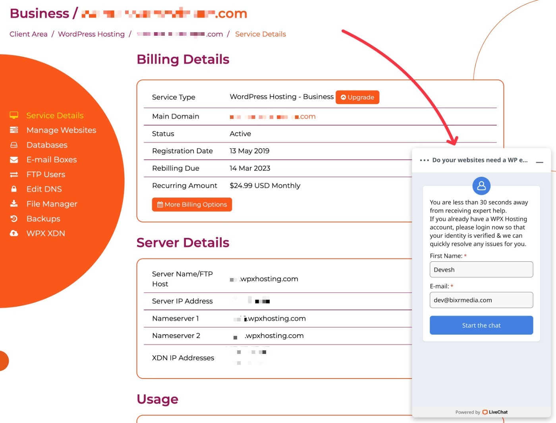Open Manage Websites in sidebar
The width and height of the screenshot is (556, 423).
(x=61, y=130)
